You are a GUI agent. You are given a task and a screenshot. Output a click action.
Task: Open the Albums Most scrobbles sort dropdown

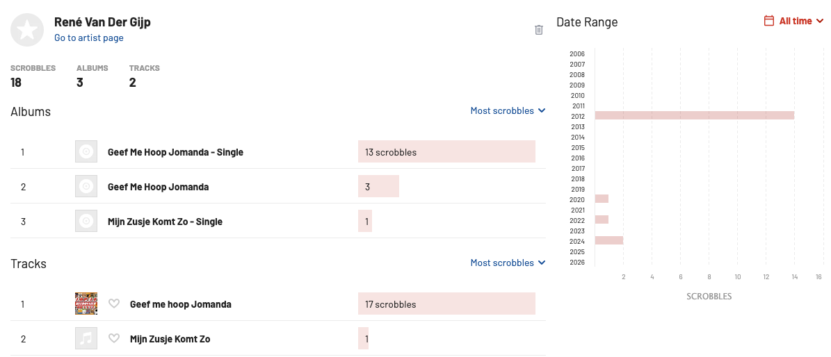click(508, 110)
